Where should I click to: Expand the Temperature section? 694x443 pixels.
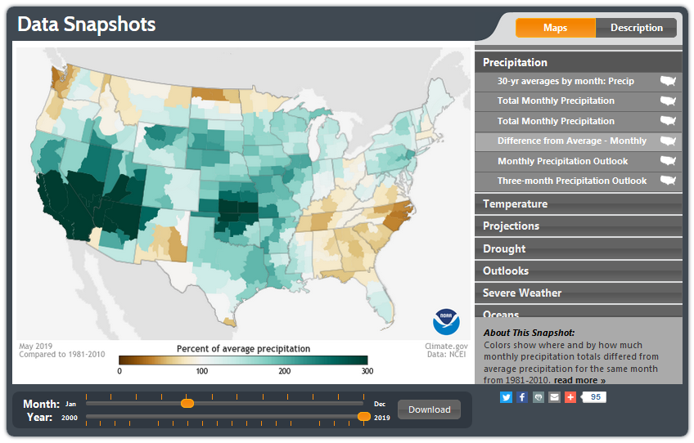(578, 204)
